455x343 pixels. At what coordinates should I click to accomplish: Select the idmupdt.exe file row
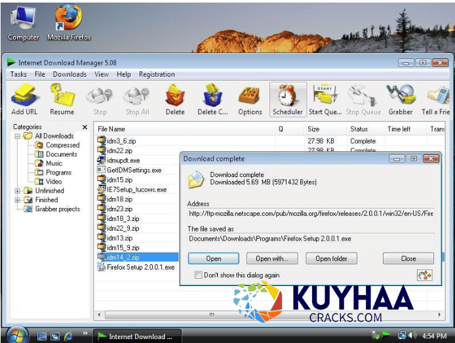pos(138,161)
